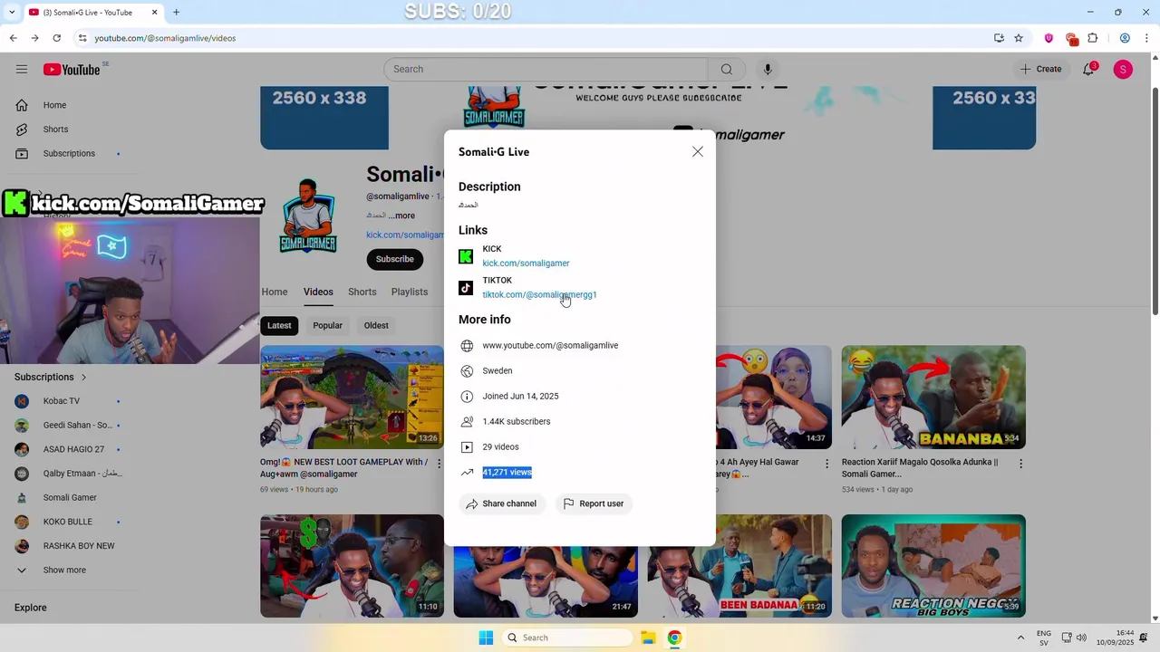Viewport: 1160px width, 652px height.
Task: Click the search magnifier button
Action: pos(726,70)
